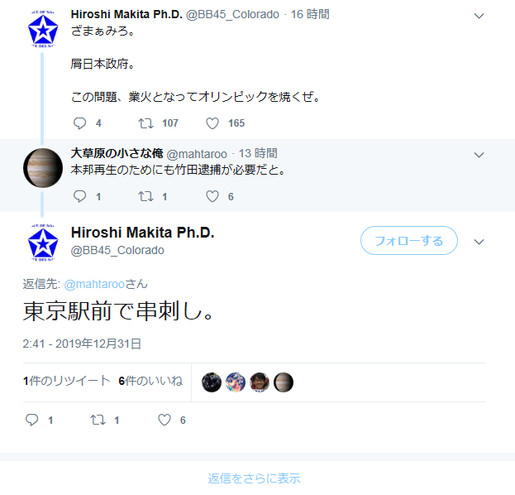
Task: Show more replies via 返信をさらに表示
Action: tap(255, 478)
